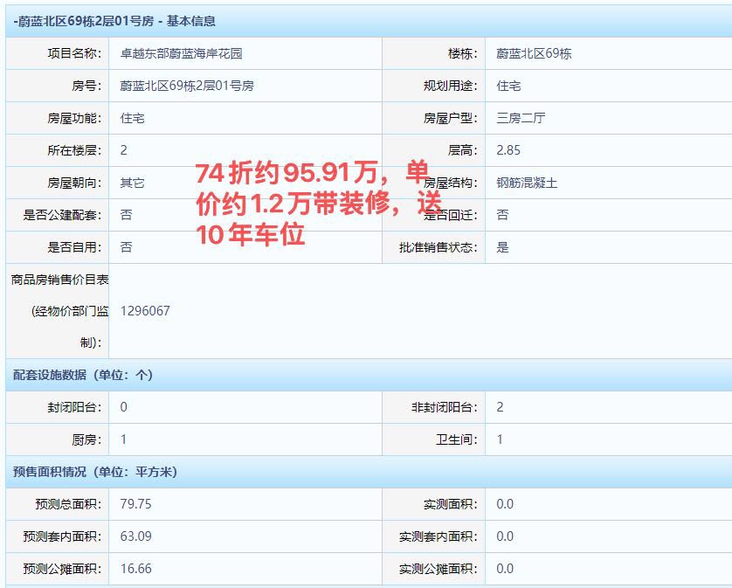The height and width of the screenshot is (588, 732).
Task: Click the 非封闭阳台 count value
Action: (500, 407)
